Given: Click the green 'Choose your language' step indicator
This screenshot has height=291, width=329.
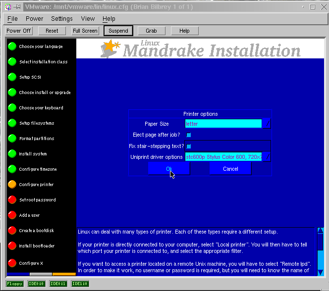Looking at the screenshot, I should [x=12, y=47].
